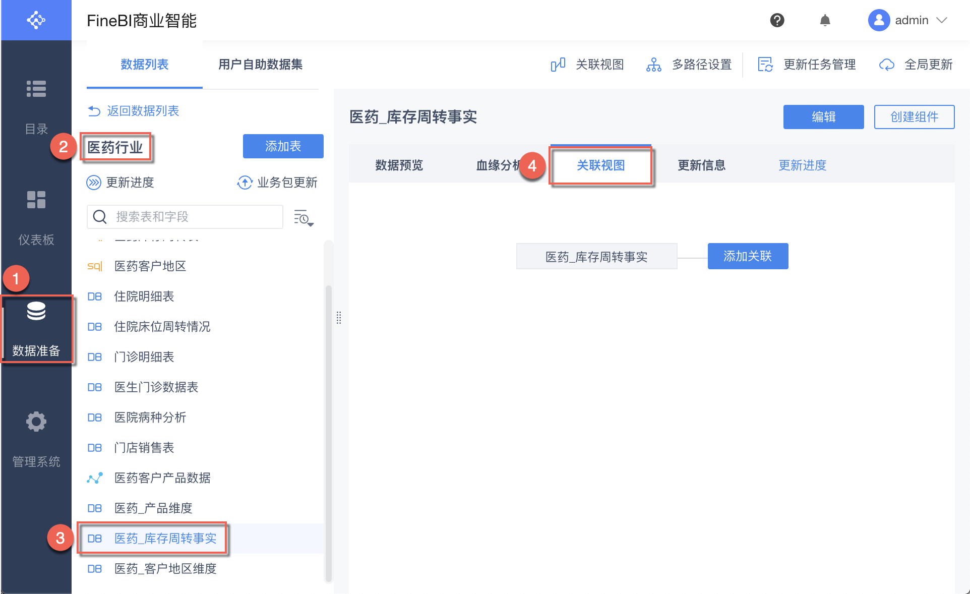This screenshot has height=594, width=970.
Task: Expand the admin user menu
Action: pos(942,20)
